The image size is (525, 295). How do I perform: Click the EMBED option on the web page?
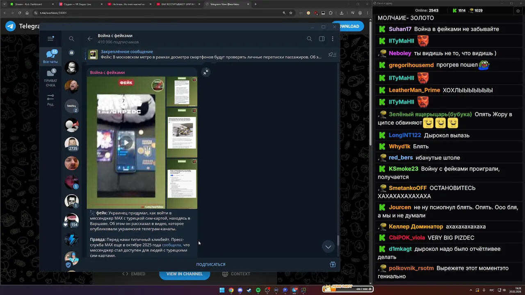134,274
